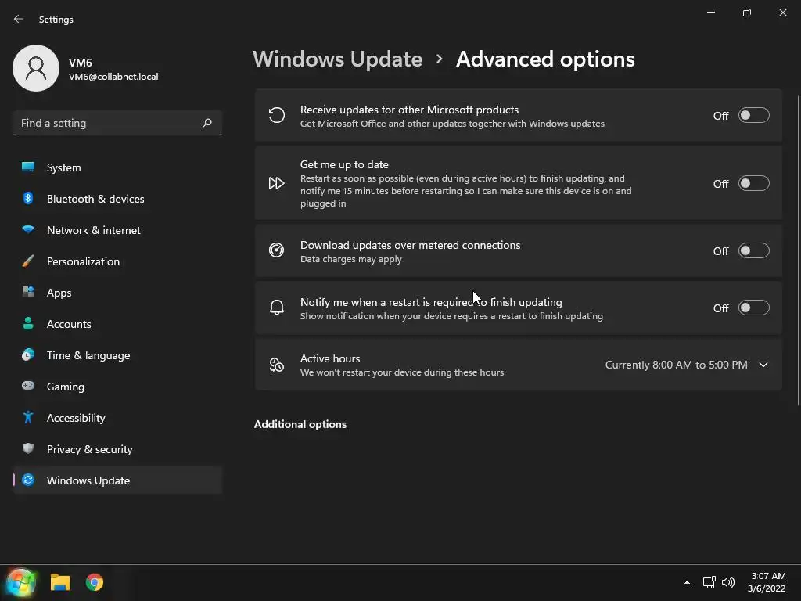Open Gaming settings category
Image resolution: width=801 pixels, height=601 pixels.
point(117,387)
